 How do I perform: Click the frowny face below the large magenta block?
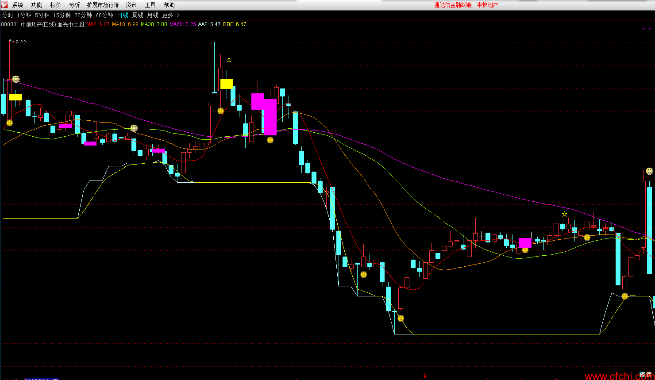click(x=270, y=140)
